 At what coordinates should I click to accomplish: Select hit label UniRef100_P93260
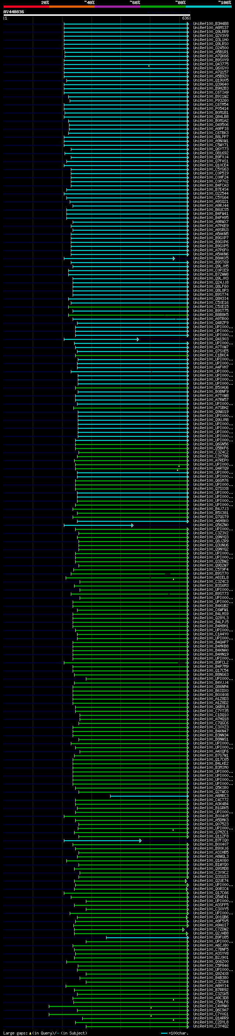click(211, 101)
